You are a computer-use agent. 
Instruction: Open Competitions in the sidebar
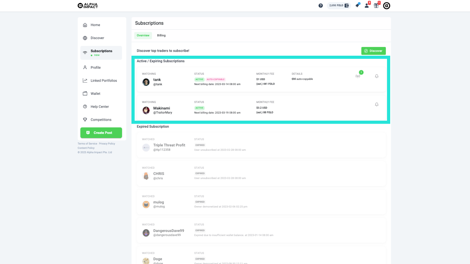pyautogui.click(x=101, y=120)
